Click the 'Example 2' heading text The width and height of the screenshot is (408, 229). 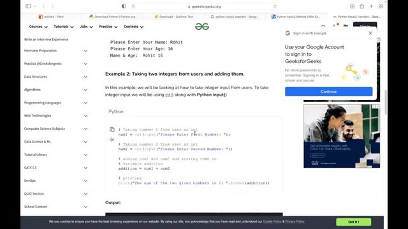[175, 74]
